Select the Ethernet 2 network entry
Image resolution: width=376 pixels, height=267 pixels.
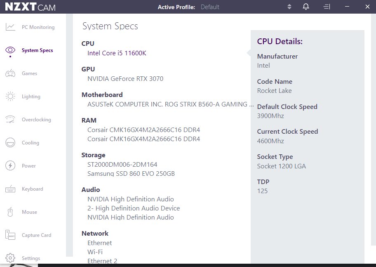102,261
